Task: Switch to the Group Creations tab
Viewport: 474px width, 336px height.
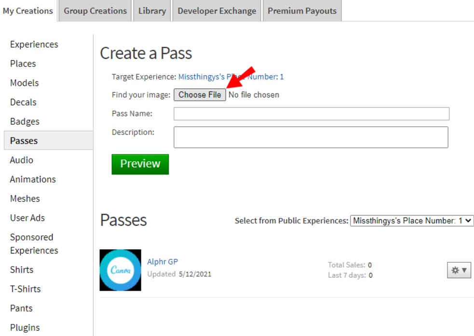Action: click(x=95, y=11)
